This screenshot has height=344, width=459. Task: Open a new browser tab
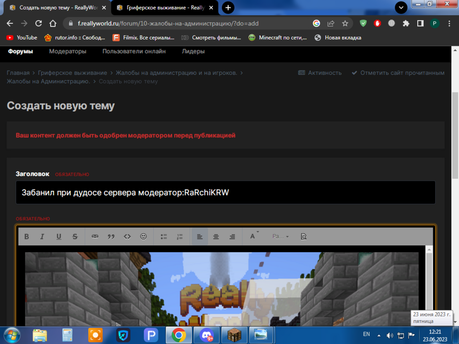tap(228, 8)
